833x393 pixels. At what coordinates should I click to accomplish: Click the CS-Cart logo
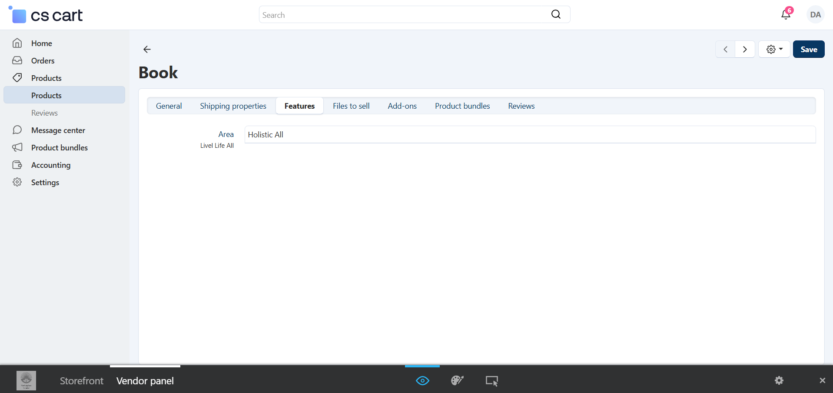click(46, 15)
